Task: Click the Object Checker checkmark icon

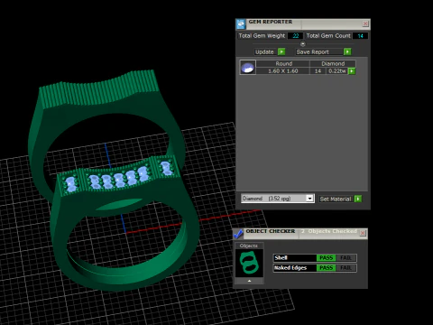Action: pyautogui.click(x=238, y=234)
